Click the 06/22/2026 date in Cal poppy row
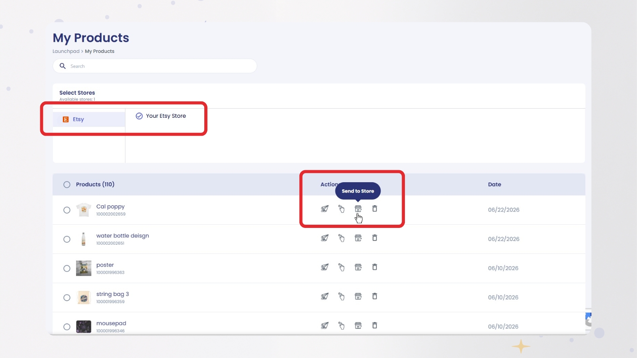 pos(504,210)
